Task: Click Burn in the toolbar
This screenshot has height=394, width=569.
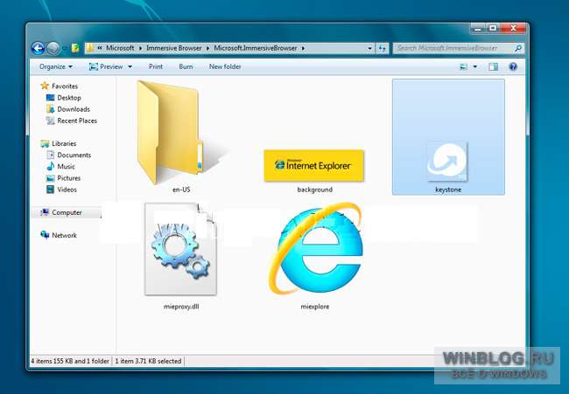Action: coord(186,66)
